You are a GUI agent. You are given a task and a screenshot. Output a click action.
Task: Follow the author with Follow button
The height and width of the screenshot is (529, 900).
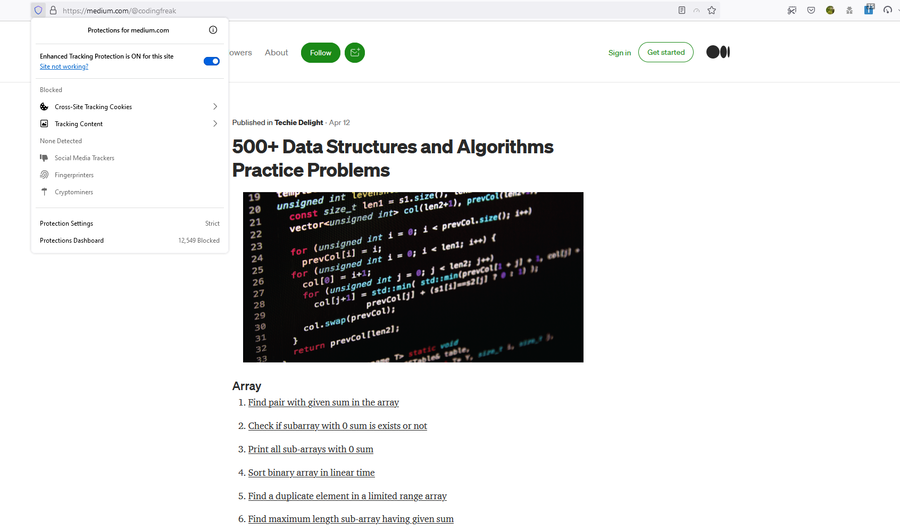(321, 53)
